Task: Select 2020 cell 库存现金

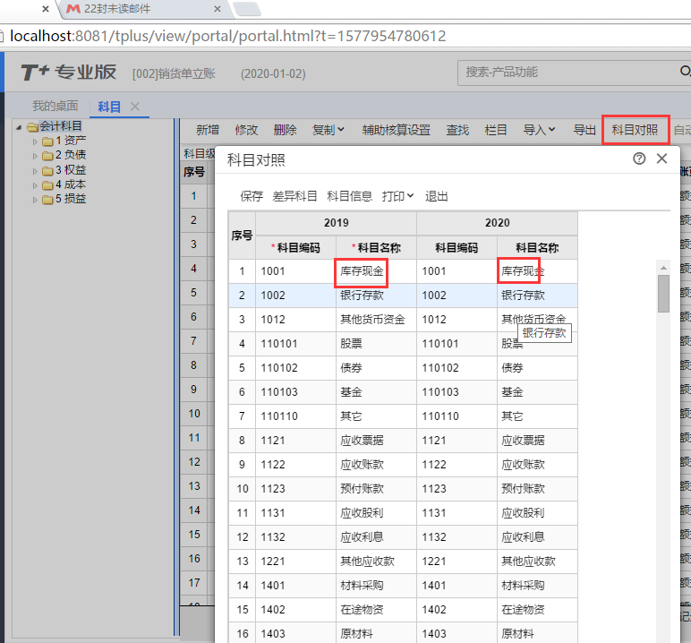Action: [537, 271]
